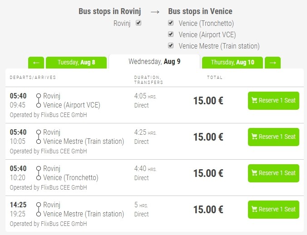This screenshot has width=307, height=235.
Task: Reserve 1 seat on 14:25 Mestre bus
Action: click(273, 209)
